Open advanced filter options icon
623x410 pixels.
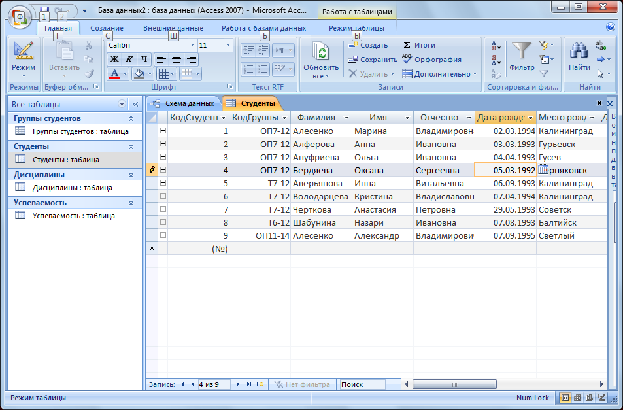(x=547, y=60)
